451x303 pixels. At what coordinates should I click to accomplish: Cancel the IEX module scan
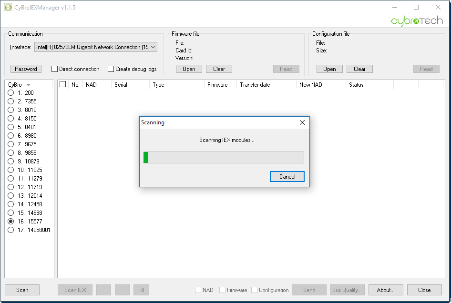click(x=287, y=176)
